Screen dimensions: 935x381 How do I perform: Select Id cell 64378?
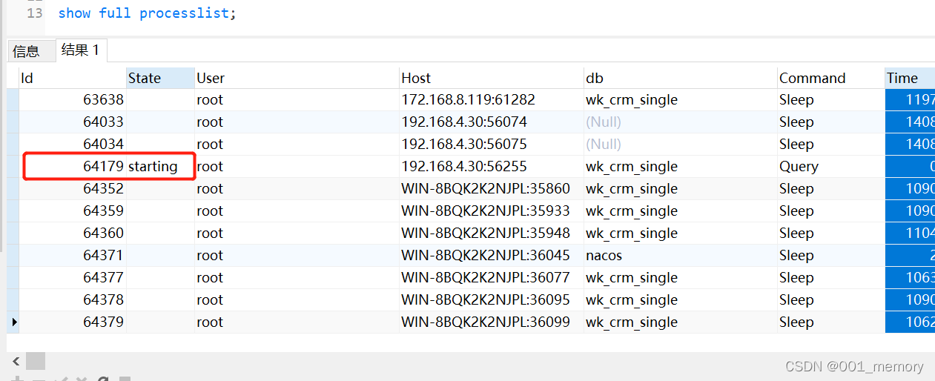[73, 299]
